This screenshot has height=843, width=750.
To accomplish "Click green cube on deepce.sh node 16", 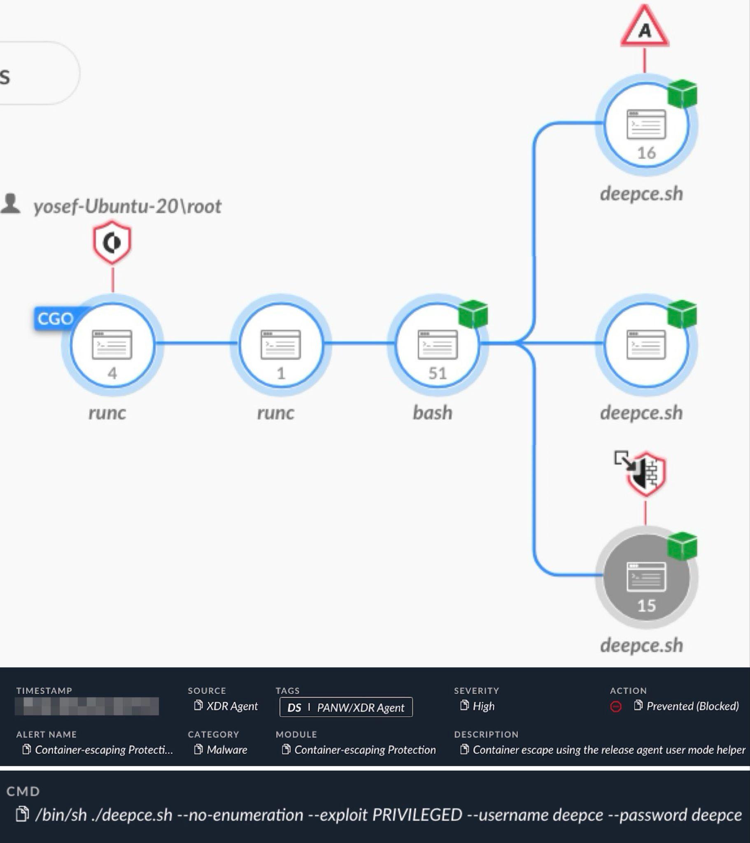I will click(x=682, y=94).
